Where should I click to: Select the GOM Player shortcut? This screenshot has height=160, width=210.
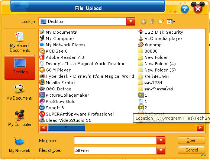pyautogui.click(x=55, y=70)
